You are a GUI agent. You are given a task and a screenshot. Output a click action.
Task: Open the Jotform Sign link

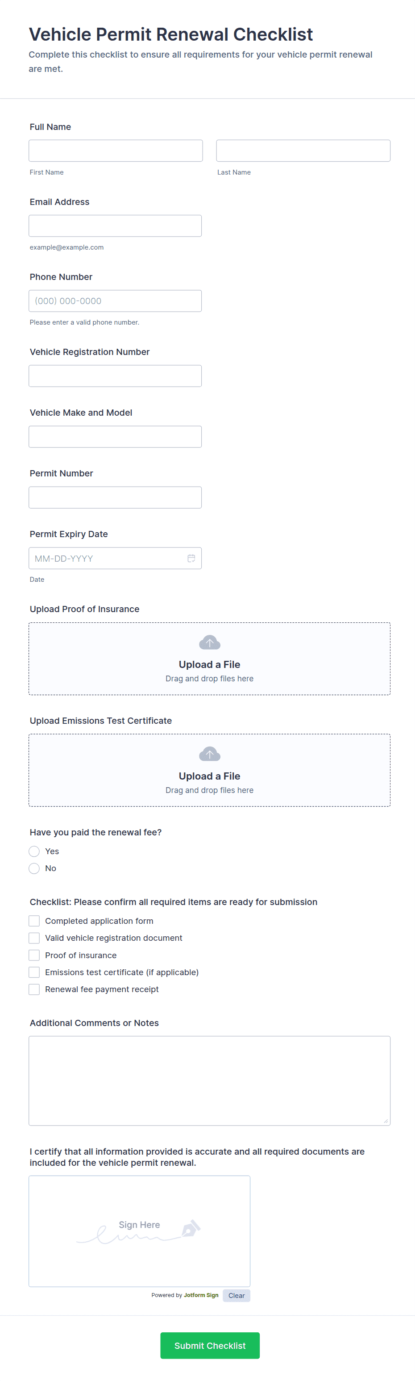coord(201,1295)
